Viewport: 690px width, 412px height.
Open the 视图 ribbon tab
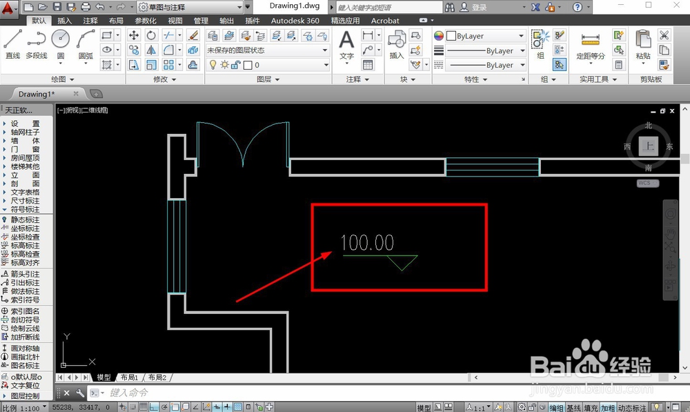175,21
